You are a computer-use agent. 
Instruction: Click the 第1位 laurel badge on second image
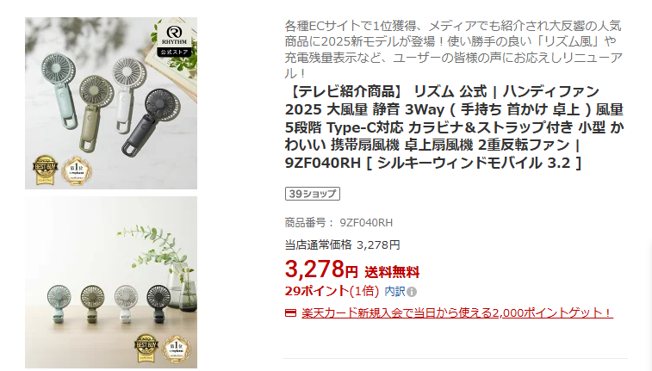[176, 349]
